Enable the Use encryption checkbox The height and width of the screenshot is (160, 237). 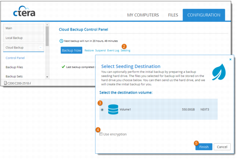coord(101,134)
